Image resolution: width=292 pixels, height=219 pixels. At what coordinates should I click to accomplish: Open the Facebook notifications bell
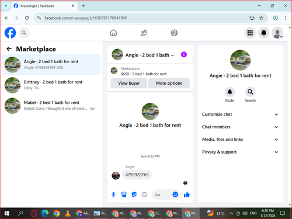[x=263, y=33]
